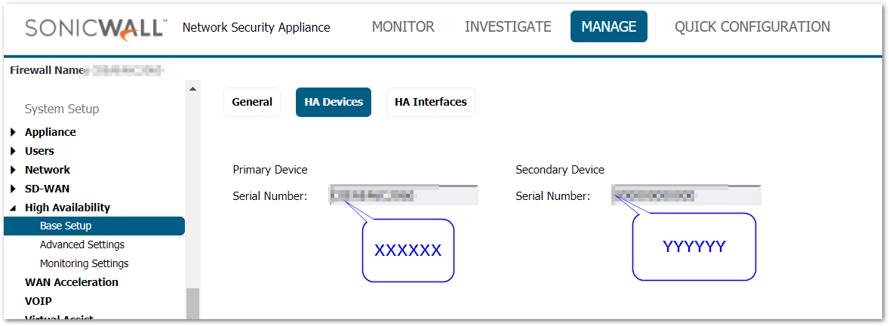
Task: Click the sidebar scroll up arrow
Action: pos(192,89)
